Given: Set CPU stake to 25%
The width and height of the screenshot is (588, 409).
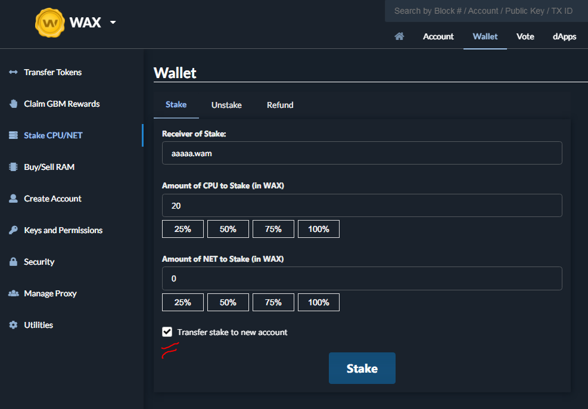Looking at the screenshot, I should [x=183, y=229].
